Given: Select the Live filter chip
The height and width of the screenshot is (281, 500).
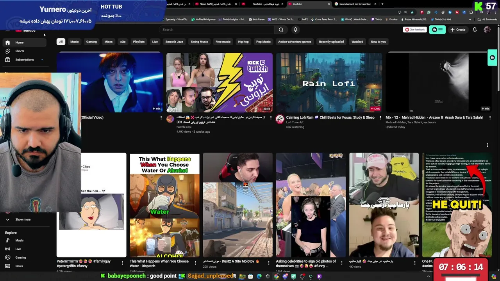Looking at the screenshot, I should pos(155,42).
